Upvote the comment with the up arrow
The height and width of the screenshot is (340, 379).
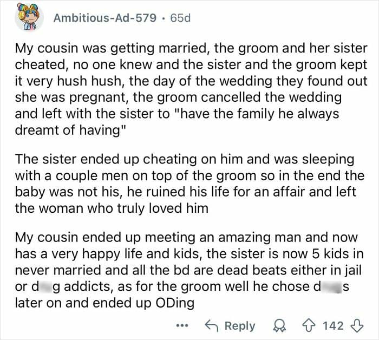(309, 325)
